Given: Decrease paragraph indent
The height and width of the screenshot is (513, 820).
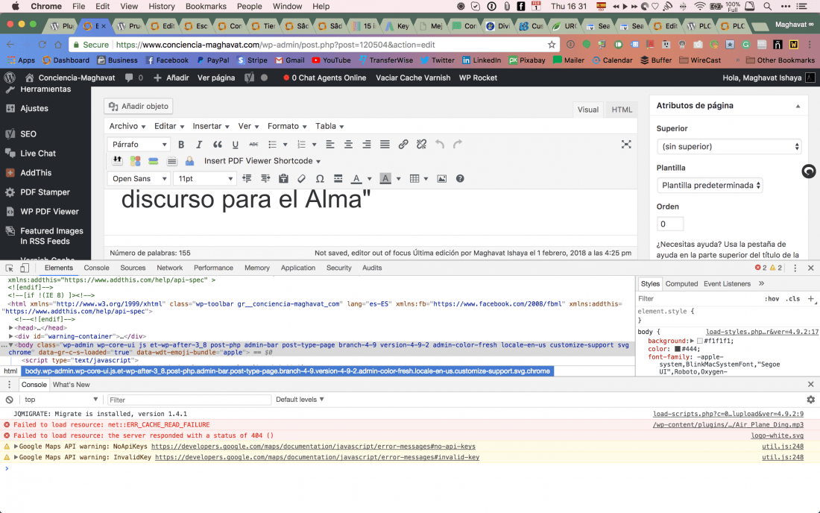Looking at the screenshot, I should 247,179.
